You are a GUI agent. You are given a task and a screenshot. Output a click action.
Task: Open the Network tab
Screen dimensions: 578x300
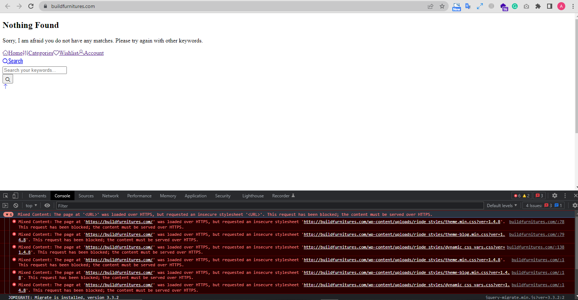tap(110, 196)
